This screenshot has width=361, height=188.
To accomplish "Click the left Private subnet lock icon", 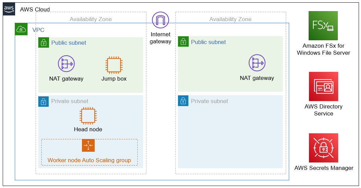I will coord(44,101).
